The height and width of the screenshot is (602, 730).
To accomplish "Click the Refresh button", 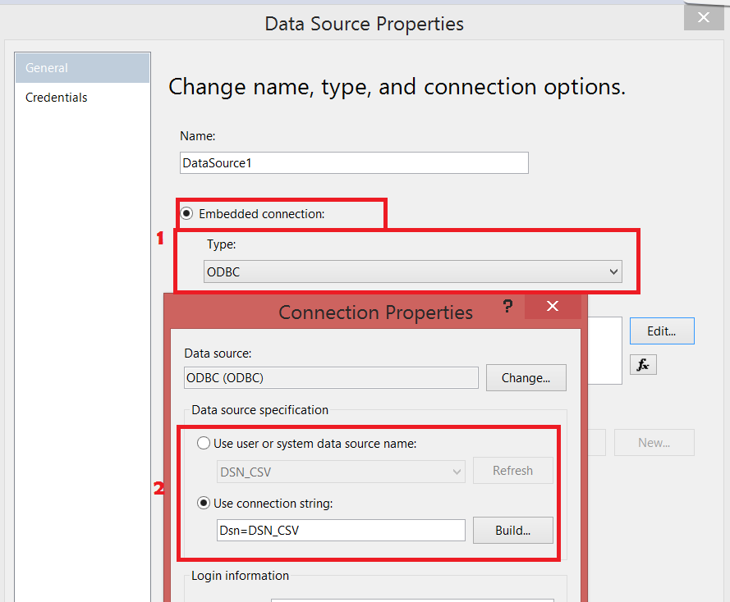I will [512, 471].
